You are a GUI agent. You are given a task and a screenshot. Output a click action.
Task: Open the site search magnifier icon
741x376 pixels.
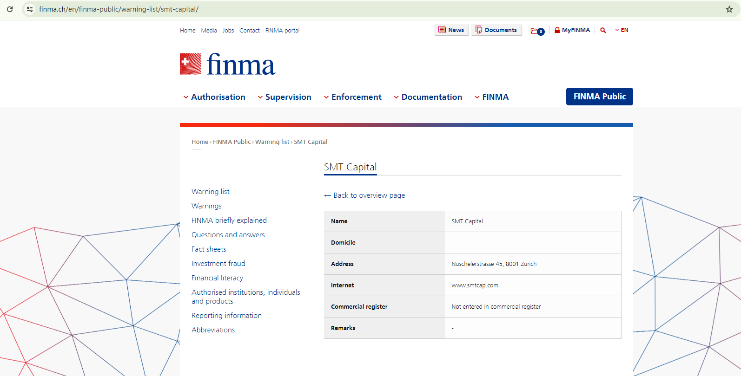[603, 30]
